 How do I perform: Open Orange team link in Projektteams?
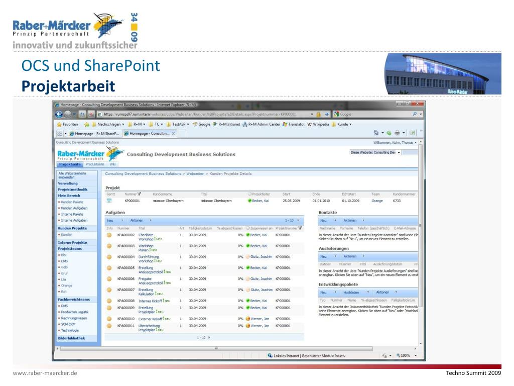pos(67,285)
